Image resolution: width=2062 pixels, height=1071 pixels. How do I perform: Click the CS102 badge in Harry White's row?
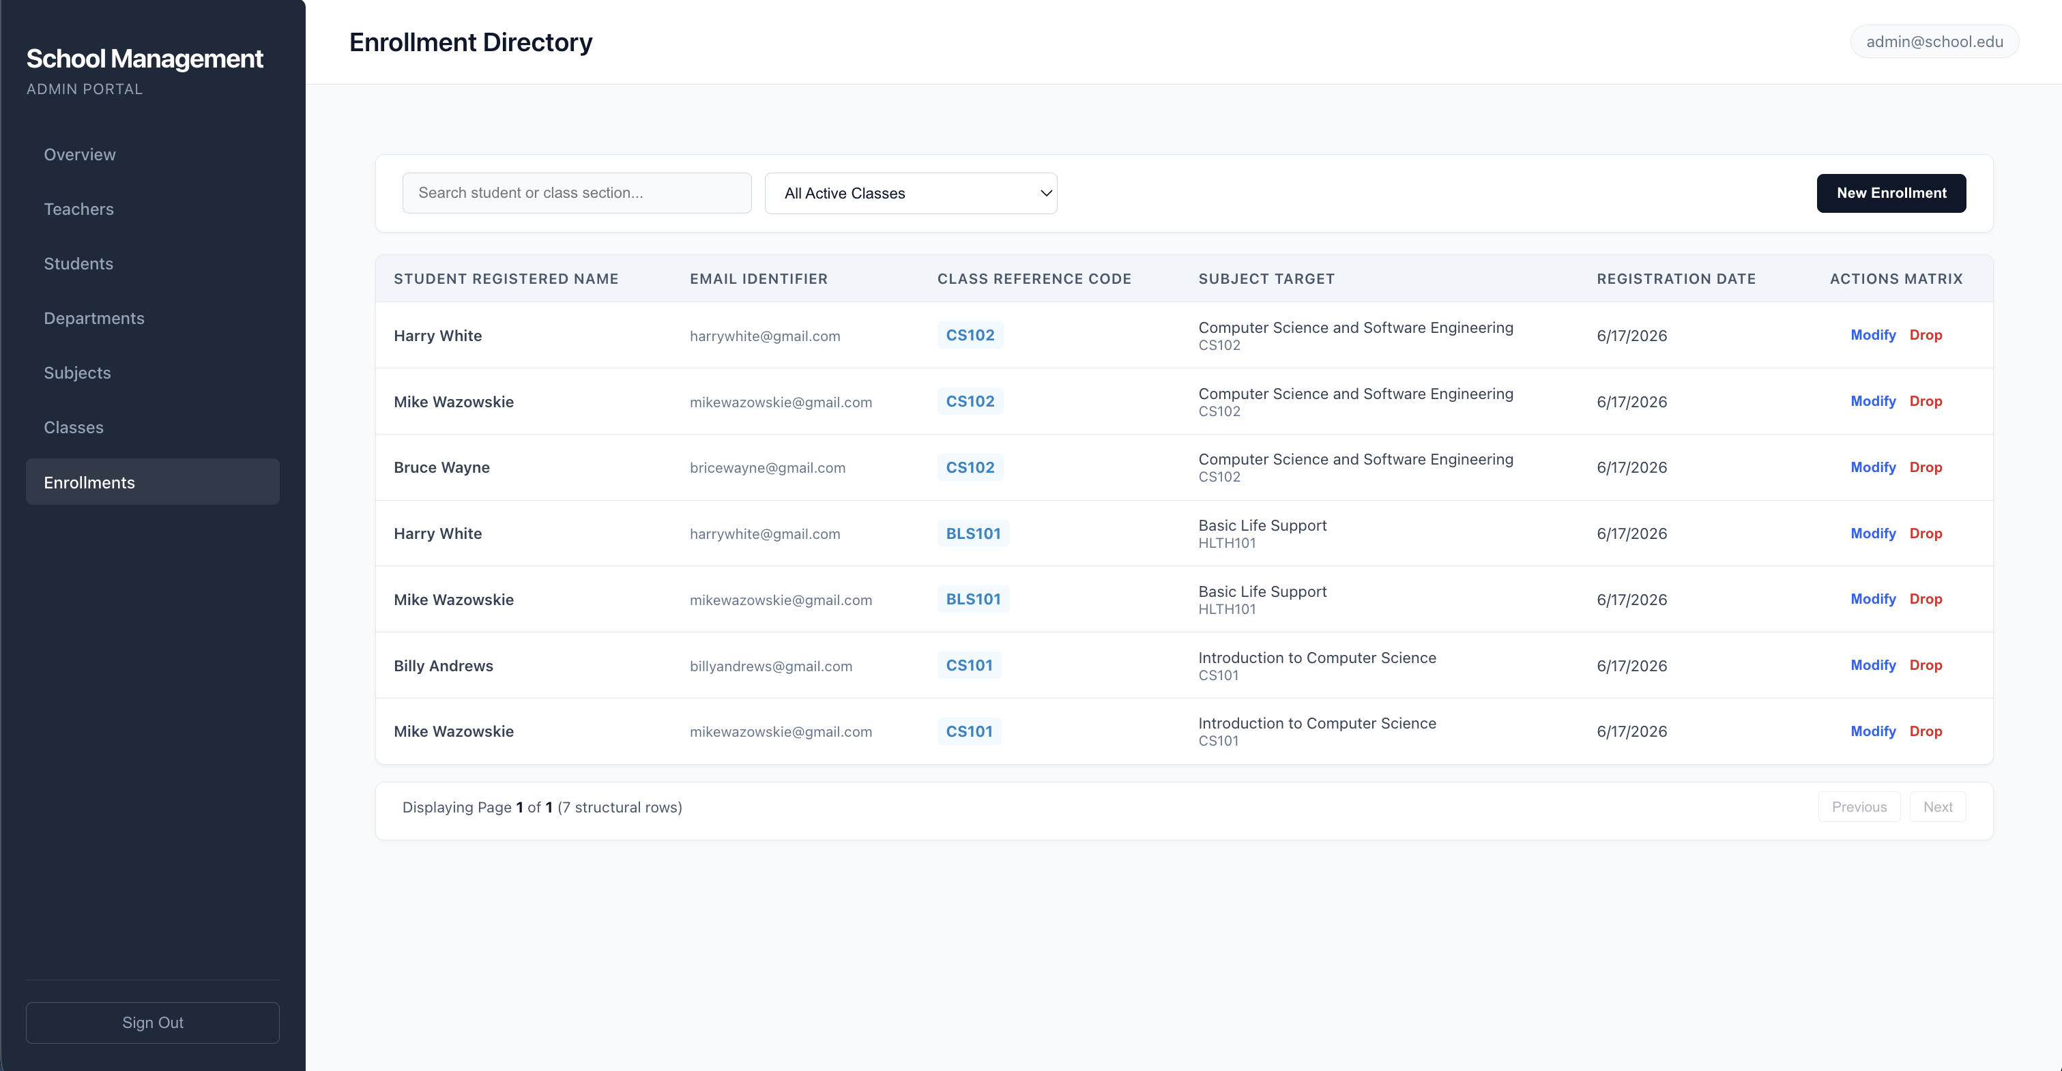pos(970,334)
